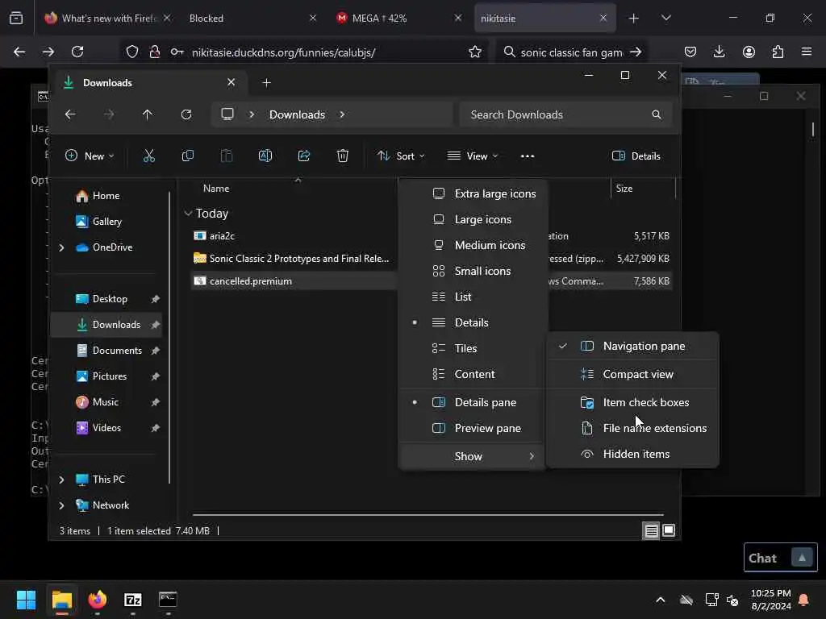The width and height of the screenshot is (826, 619).
Task: Choose Tiles layout
Action: tap(472, 348)
